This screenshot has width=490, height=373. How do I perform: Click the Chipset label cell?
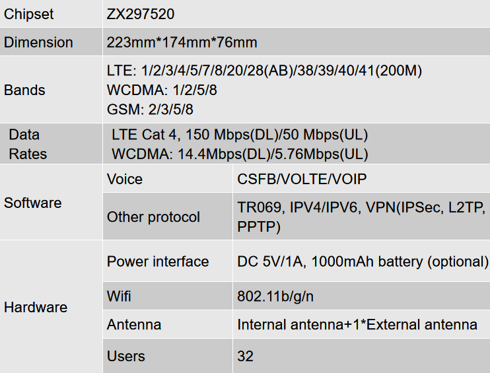coord(51,14)
